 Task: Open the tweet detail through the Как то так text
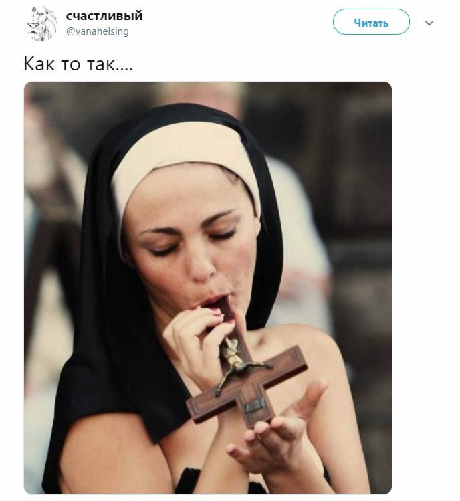point(78,64)
